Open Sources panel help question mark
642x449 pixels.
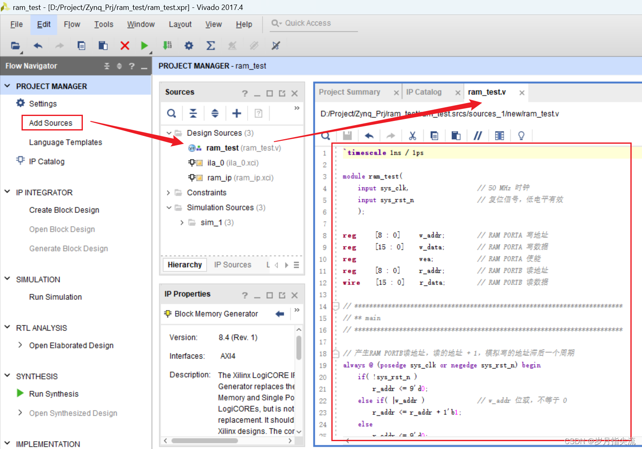[245, 93]
